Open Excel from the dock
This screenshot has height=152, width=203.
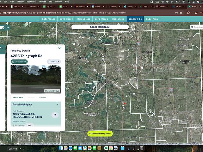(x=106, y=148)
